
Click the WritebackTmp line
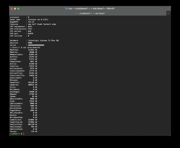coord(24,118)
